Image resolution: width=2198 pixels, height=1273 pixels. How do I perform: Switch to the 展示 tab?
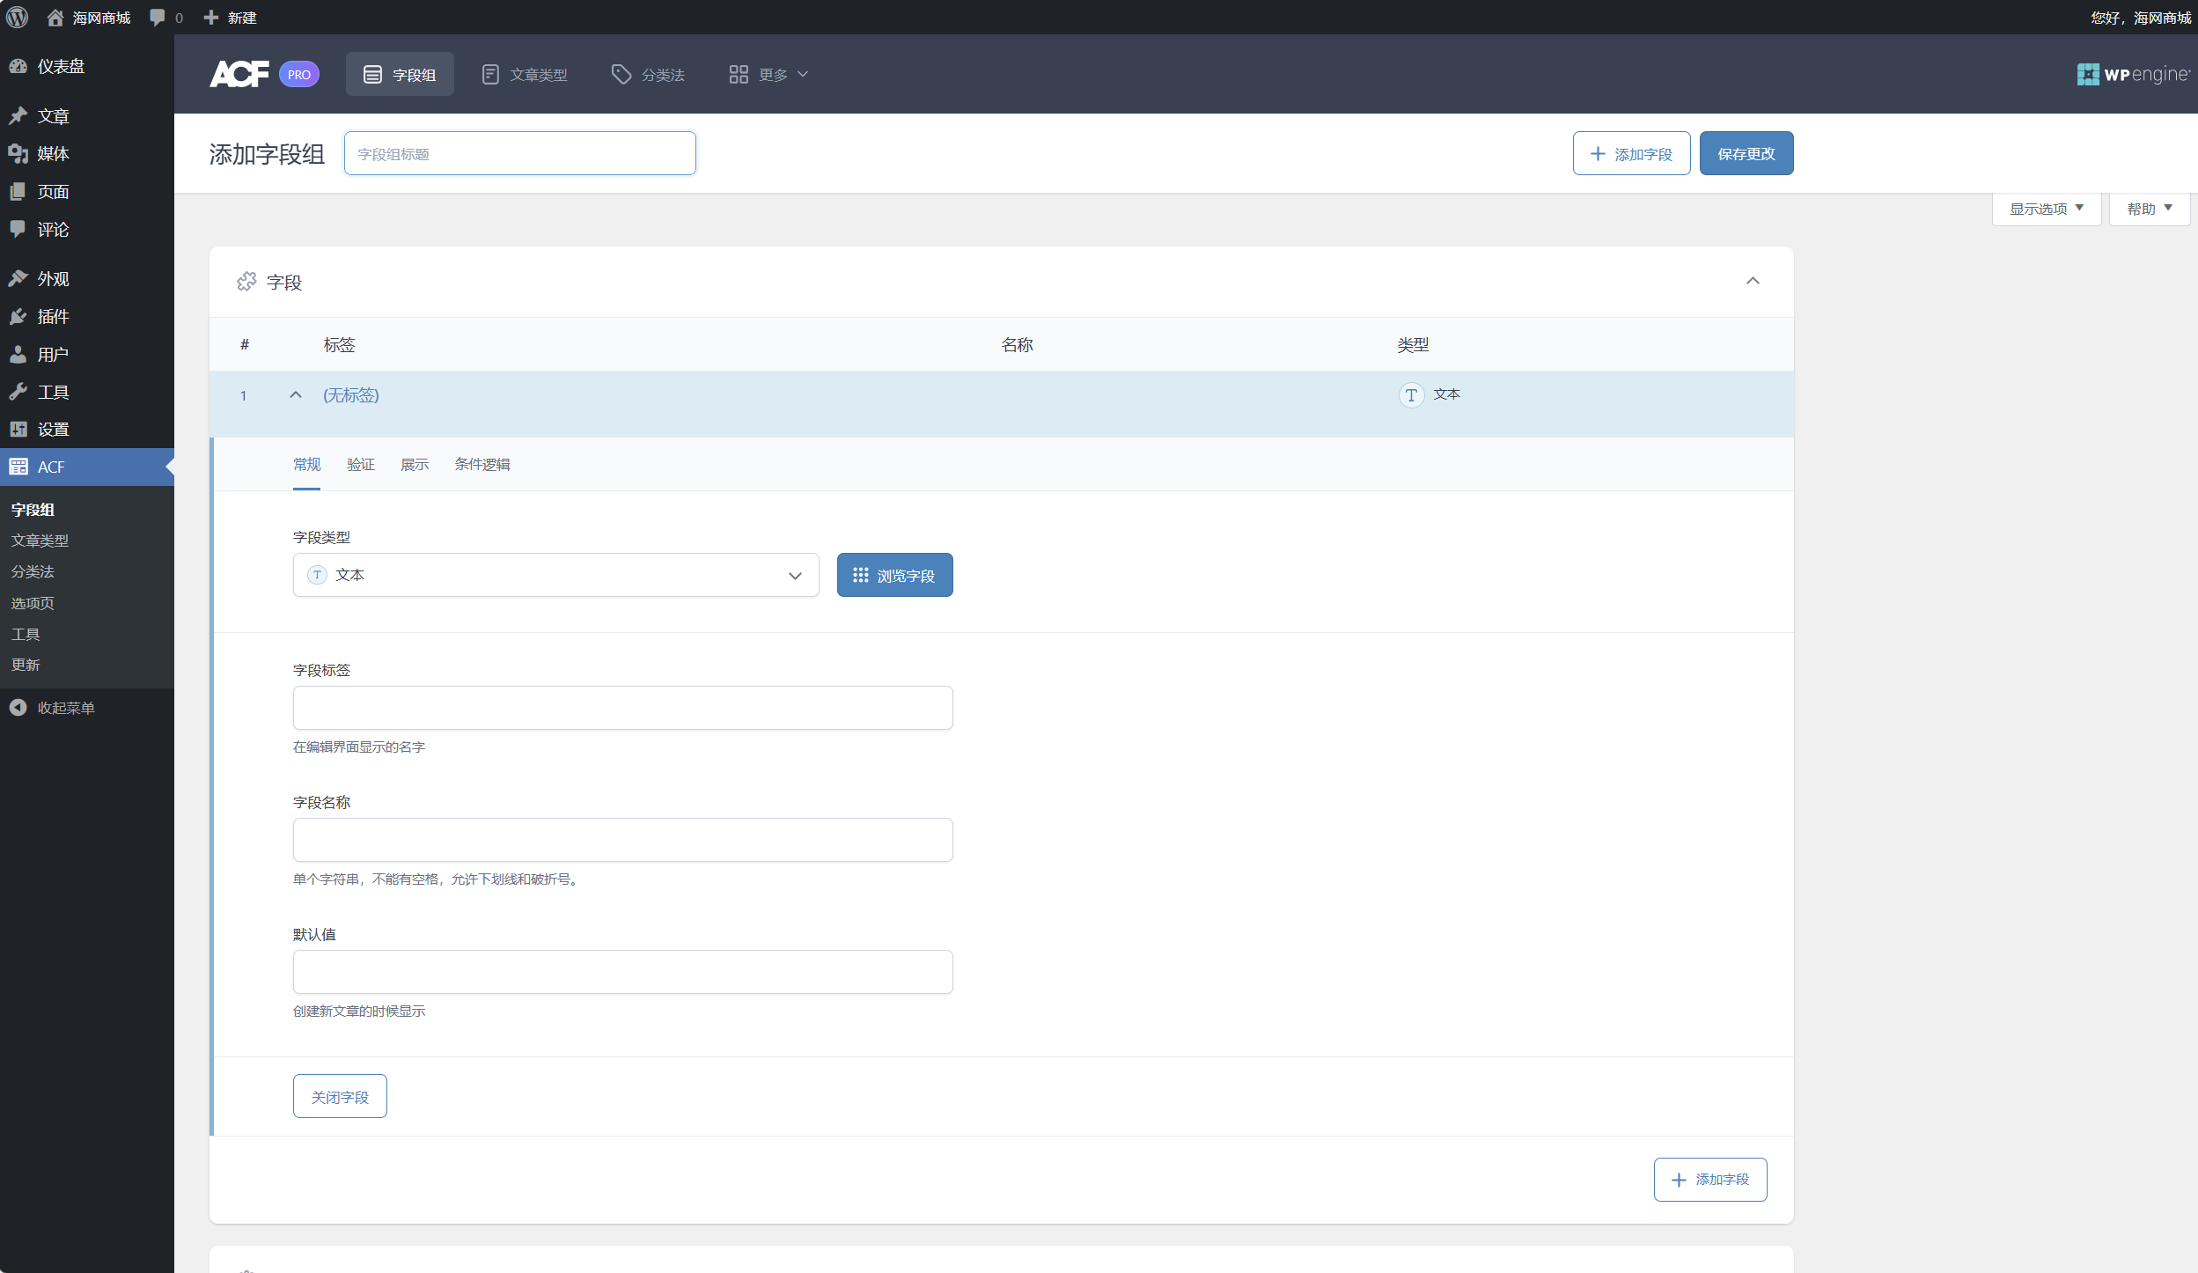pos(415,464)
